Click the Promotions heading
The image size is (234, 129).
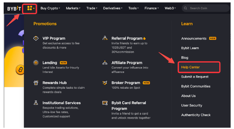45,24
